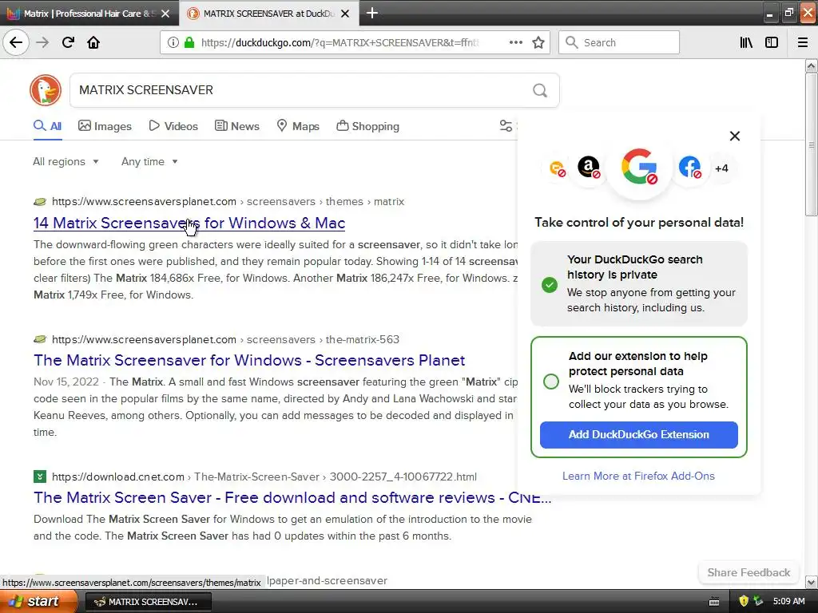Screen dimensions: 818x613
Task: Click scrollbar up arrow
Action: 811,65
